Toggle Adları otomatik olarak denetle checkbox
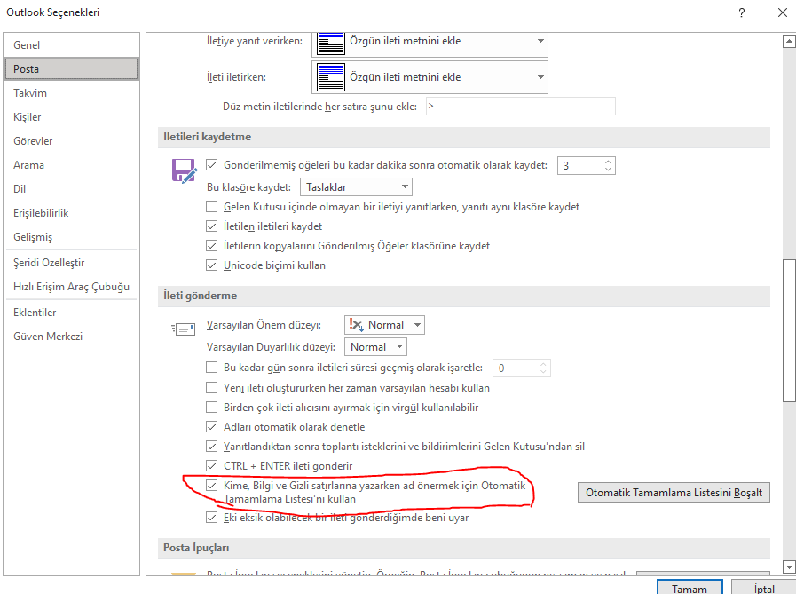796x594 pixels. 212,427
